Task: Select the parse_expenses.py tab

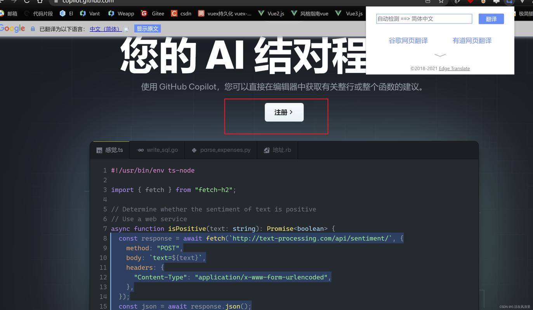Action: [221, 150]
